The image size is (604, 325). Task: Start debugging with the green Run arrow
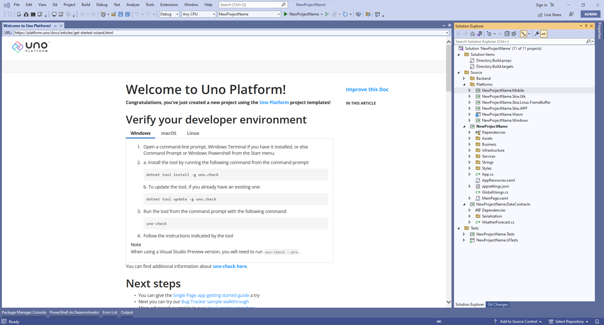tap(285, 14)
